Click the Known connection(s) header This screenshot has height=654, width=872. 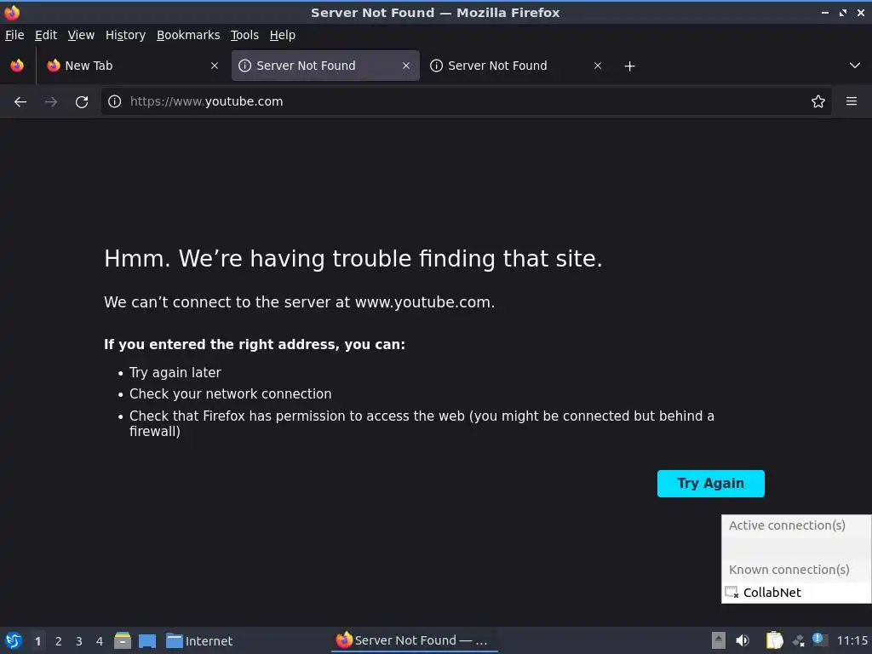point(789,570)
